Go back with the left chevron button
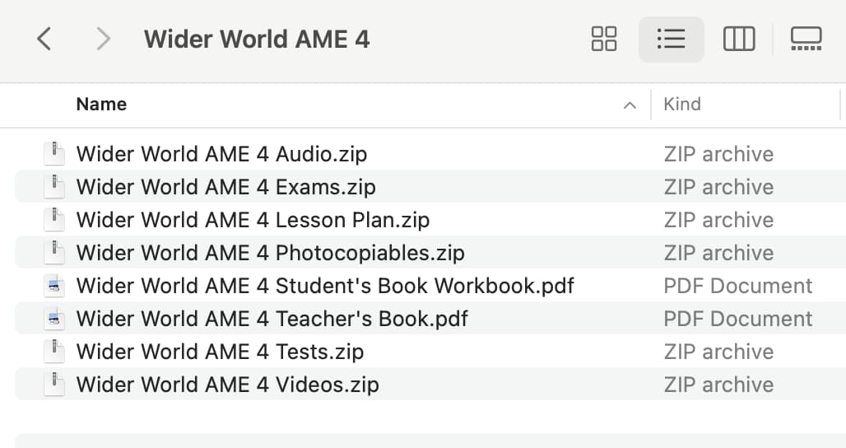Viewport: 846px width, 448px height. click(x=44, y=40)
